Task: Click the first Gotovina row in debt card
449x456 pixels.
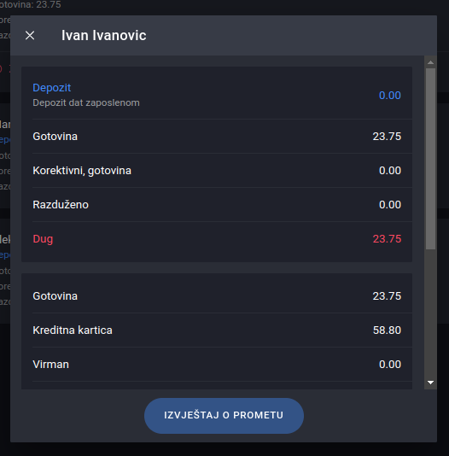Action: click(217, 137)
